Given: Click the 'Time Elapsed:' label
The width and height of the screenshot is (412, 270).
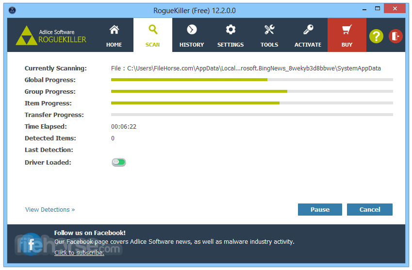Looking at the screenshot, I should tap(46, 127).
